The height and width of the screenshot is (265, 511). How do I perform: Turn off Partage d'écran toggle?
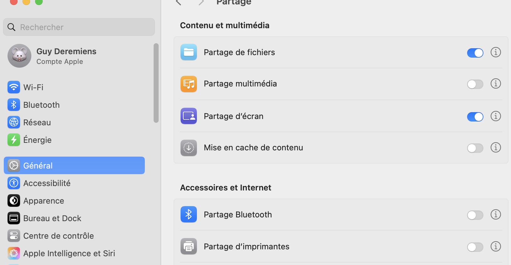pos(475,117)
